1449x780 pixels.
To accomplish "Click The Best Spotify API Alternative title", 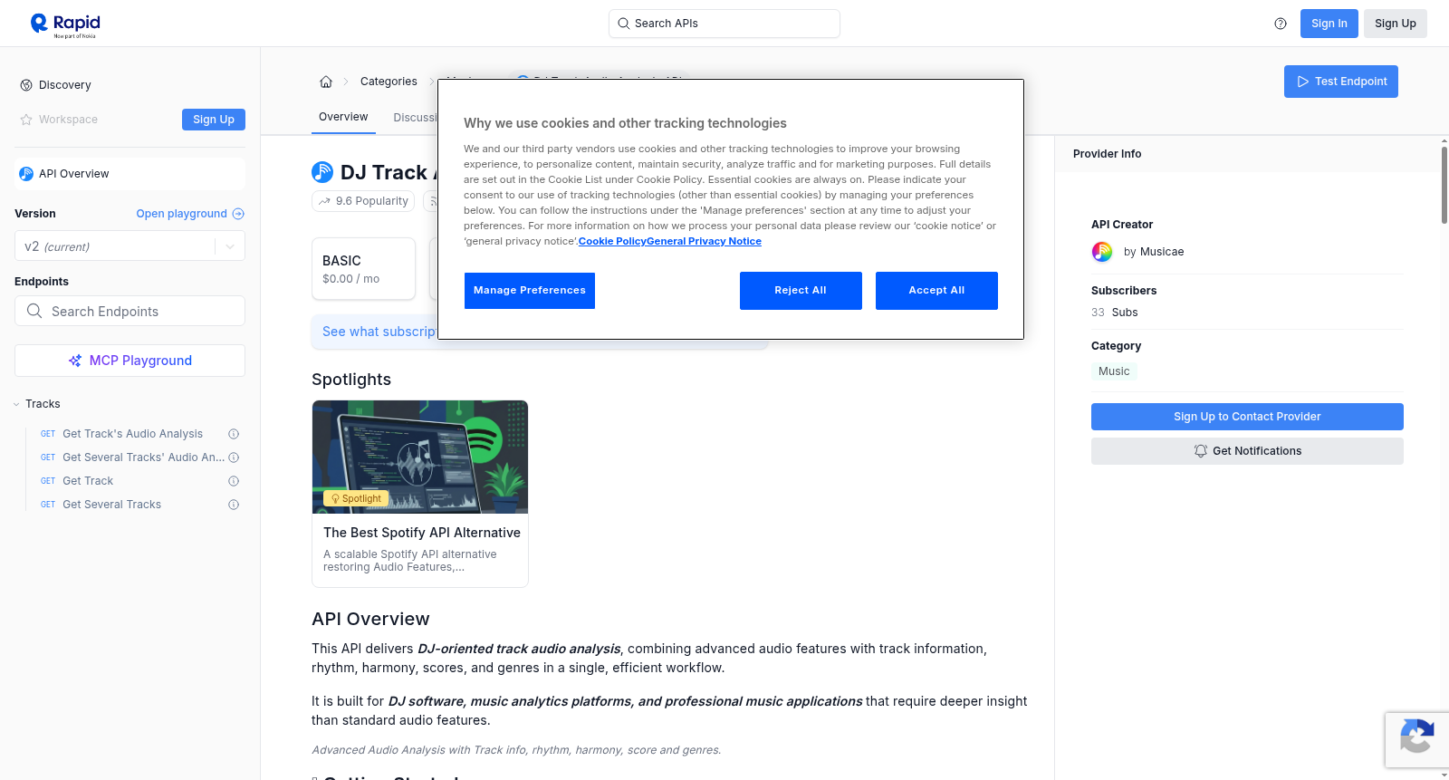I will pyautogui.click(x=422, y=533).
